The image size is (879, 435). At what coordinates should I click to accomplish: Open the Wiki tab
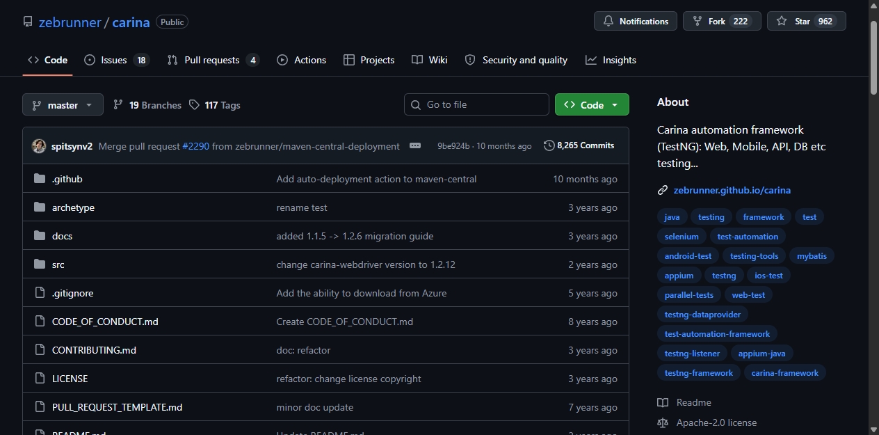point(429,60)
